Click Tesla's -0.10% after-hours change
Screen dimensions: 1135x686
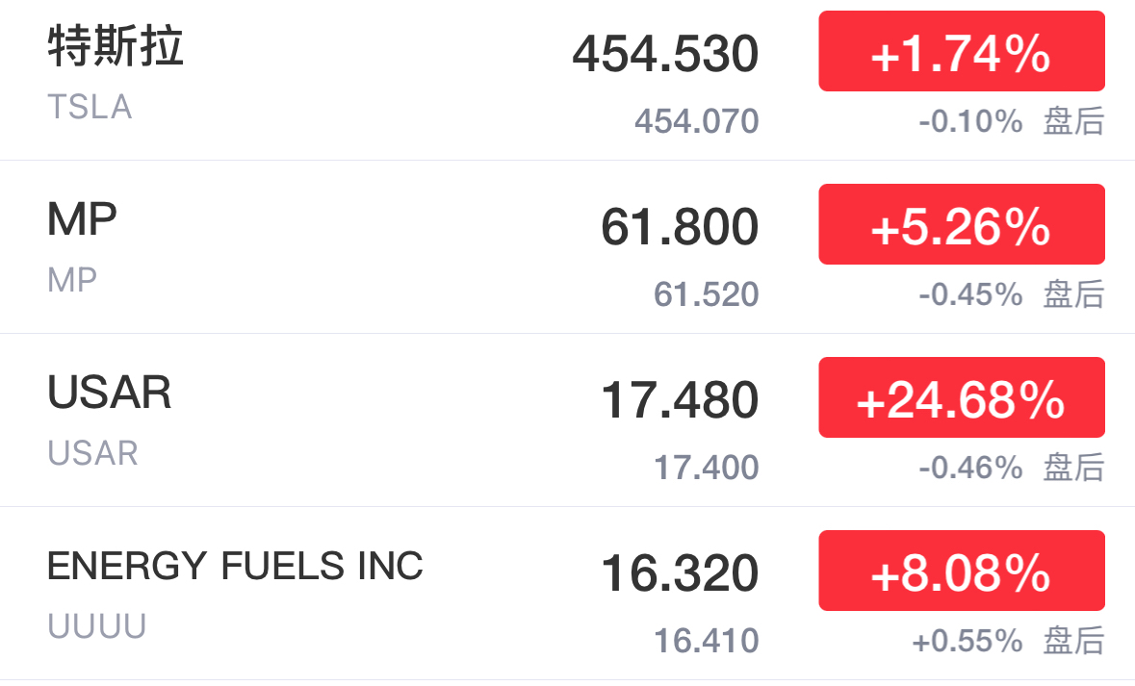(970, 121)
